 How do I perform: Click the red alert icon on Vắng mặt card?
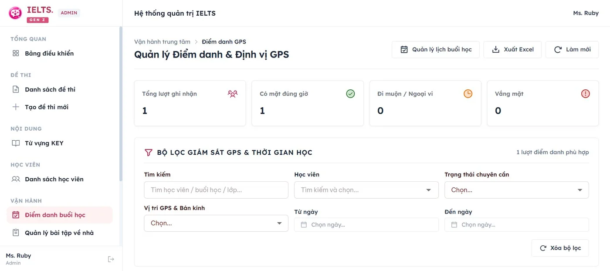point(586,94)
